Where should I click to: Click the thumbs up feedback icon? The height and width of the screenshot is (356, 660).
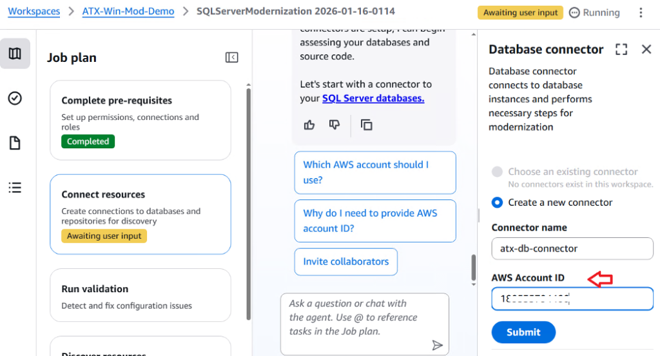[x=309, y=124]
